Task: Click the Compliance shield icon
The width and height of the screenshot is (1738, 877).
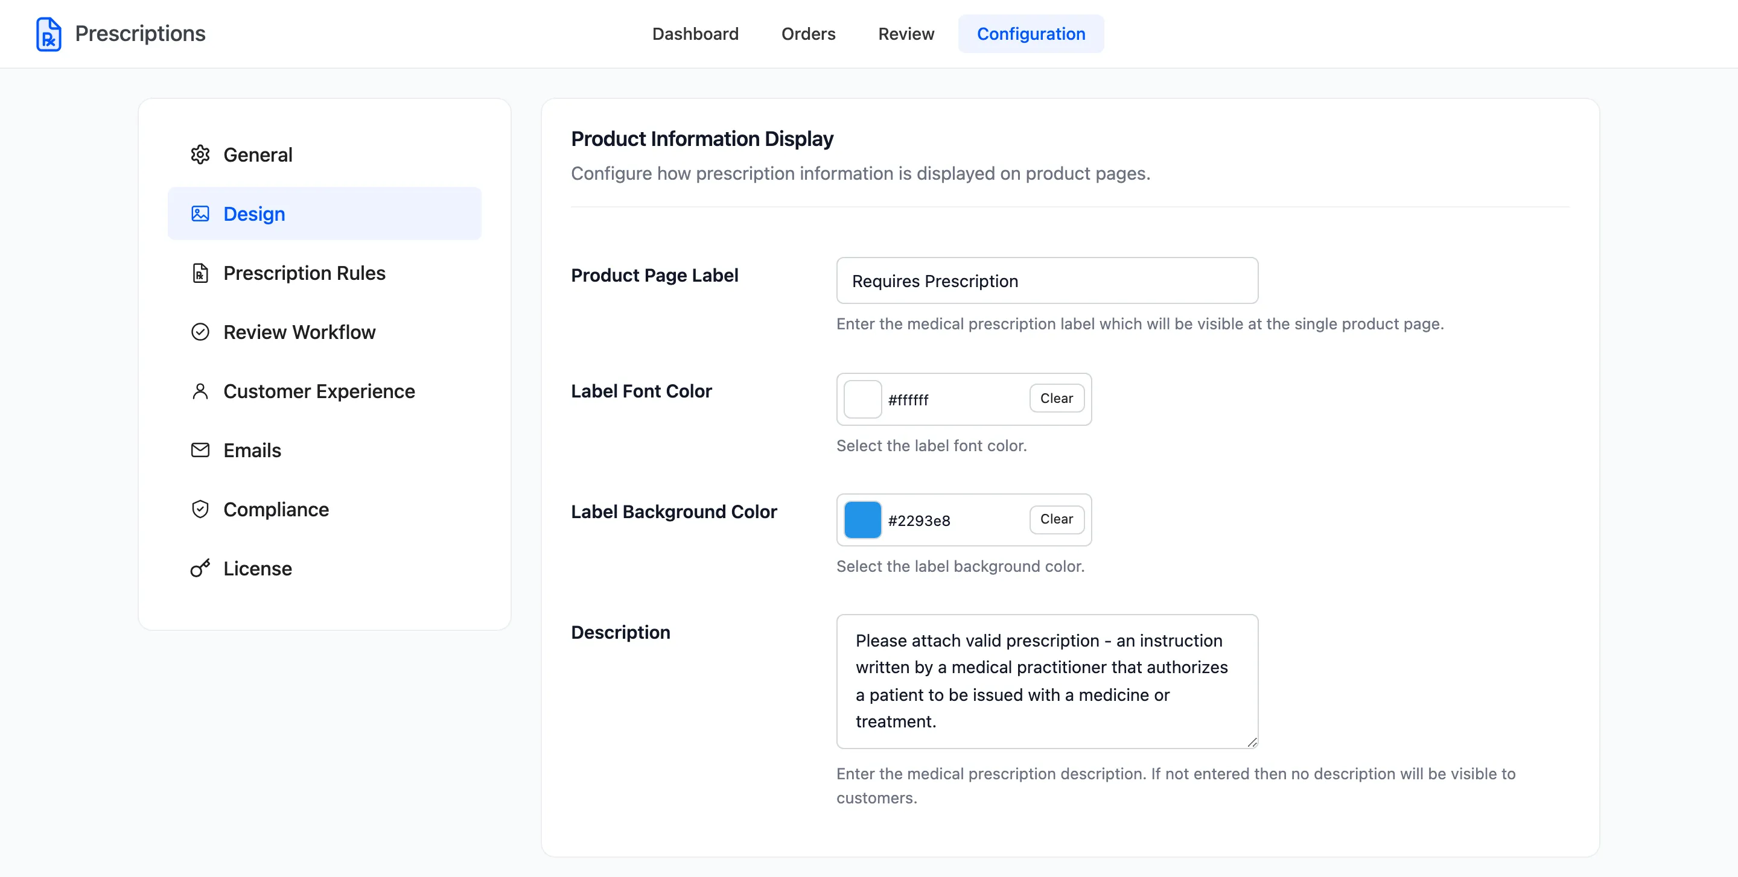Action: pos(200,510)
